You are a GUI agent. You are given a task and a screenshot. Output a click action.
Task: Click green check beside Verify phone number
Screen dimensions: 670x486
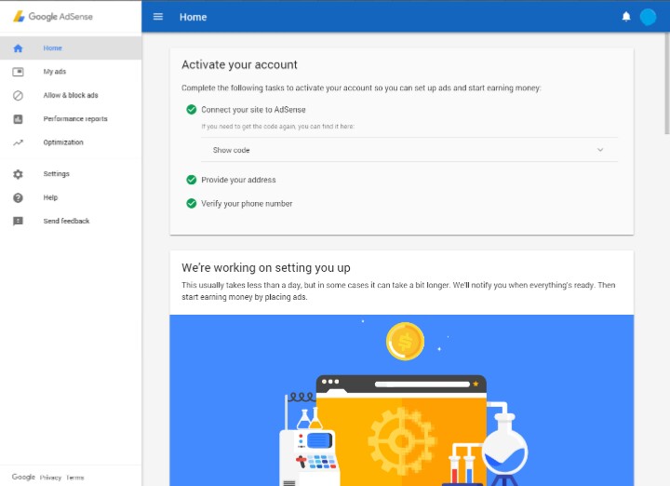[x=192, y=204]
